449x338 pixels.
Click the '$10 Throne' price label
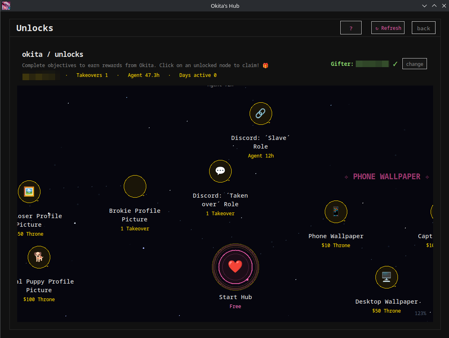tap(336, 246)
